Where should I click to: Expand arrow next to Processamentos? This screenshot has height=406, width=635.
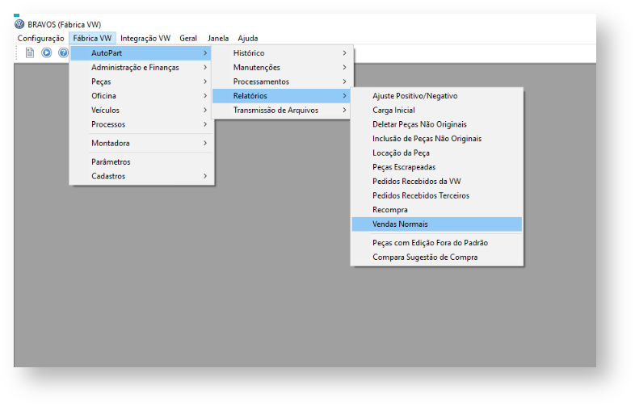pos(345,82)
